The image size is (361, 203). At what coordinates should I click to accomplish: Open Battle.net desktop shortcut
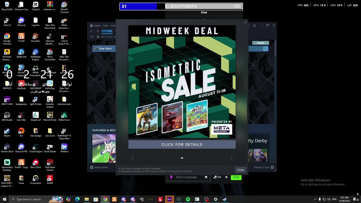pyautogui.click(x=21, y=54)
